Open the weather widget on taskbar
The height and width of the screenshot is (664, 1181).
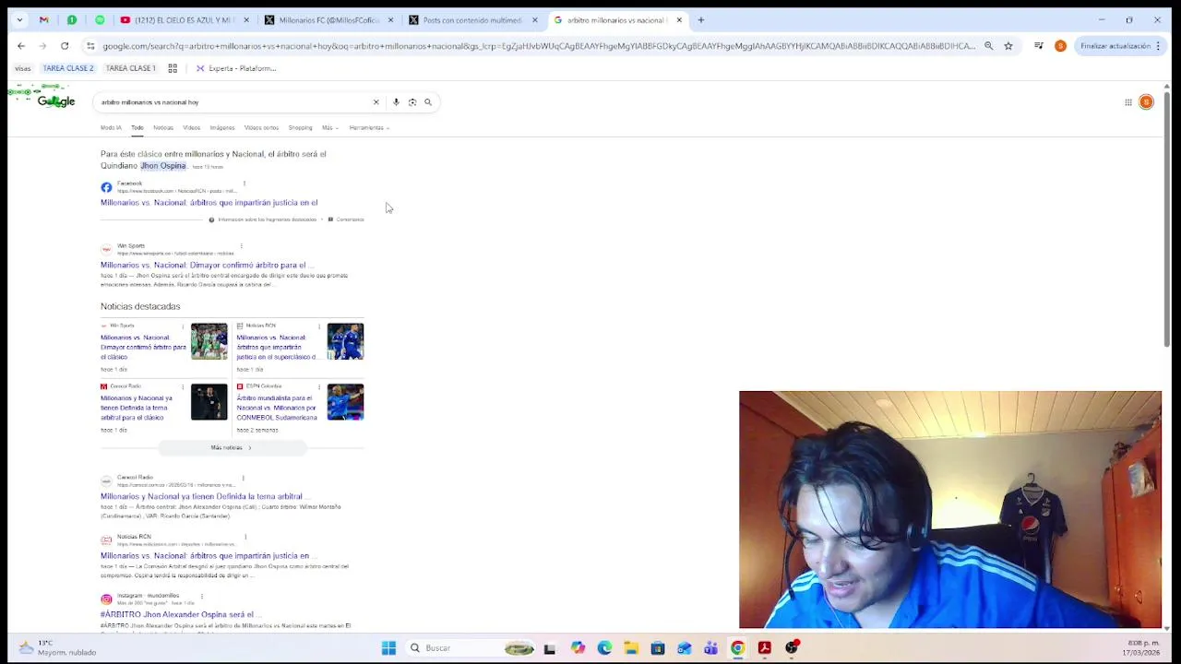coord(55,647)
